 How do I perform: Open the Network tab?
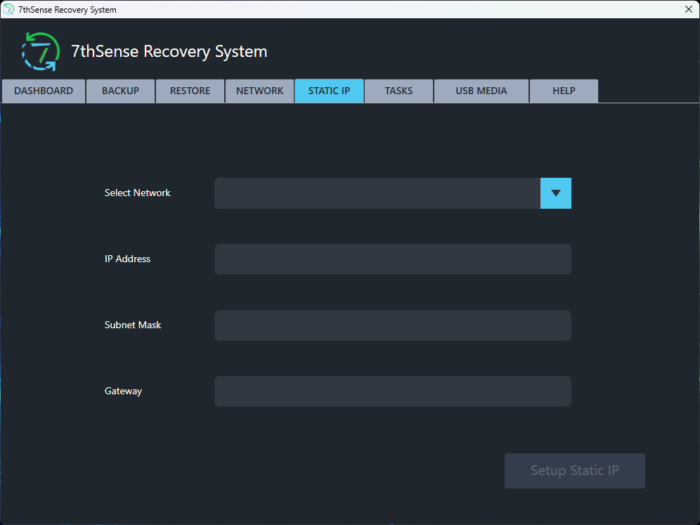click(260, 91)
